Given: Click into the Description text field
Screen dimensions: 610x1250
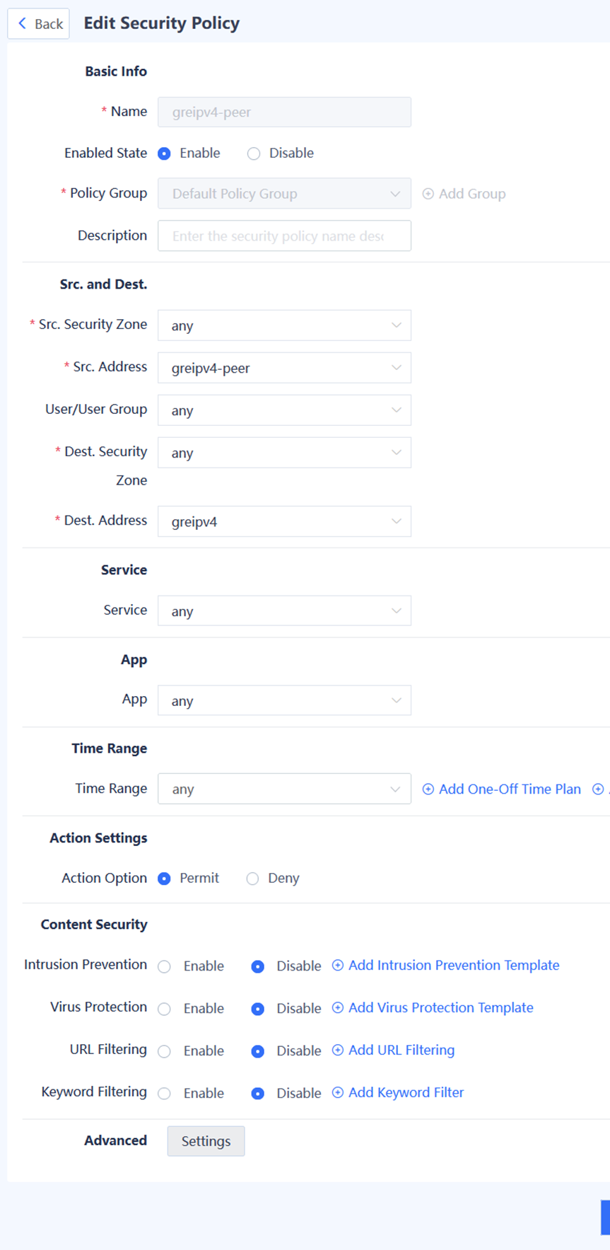Looking at the screenshot, I should (x=284, y=236).
